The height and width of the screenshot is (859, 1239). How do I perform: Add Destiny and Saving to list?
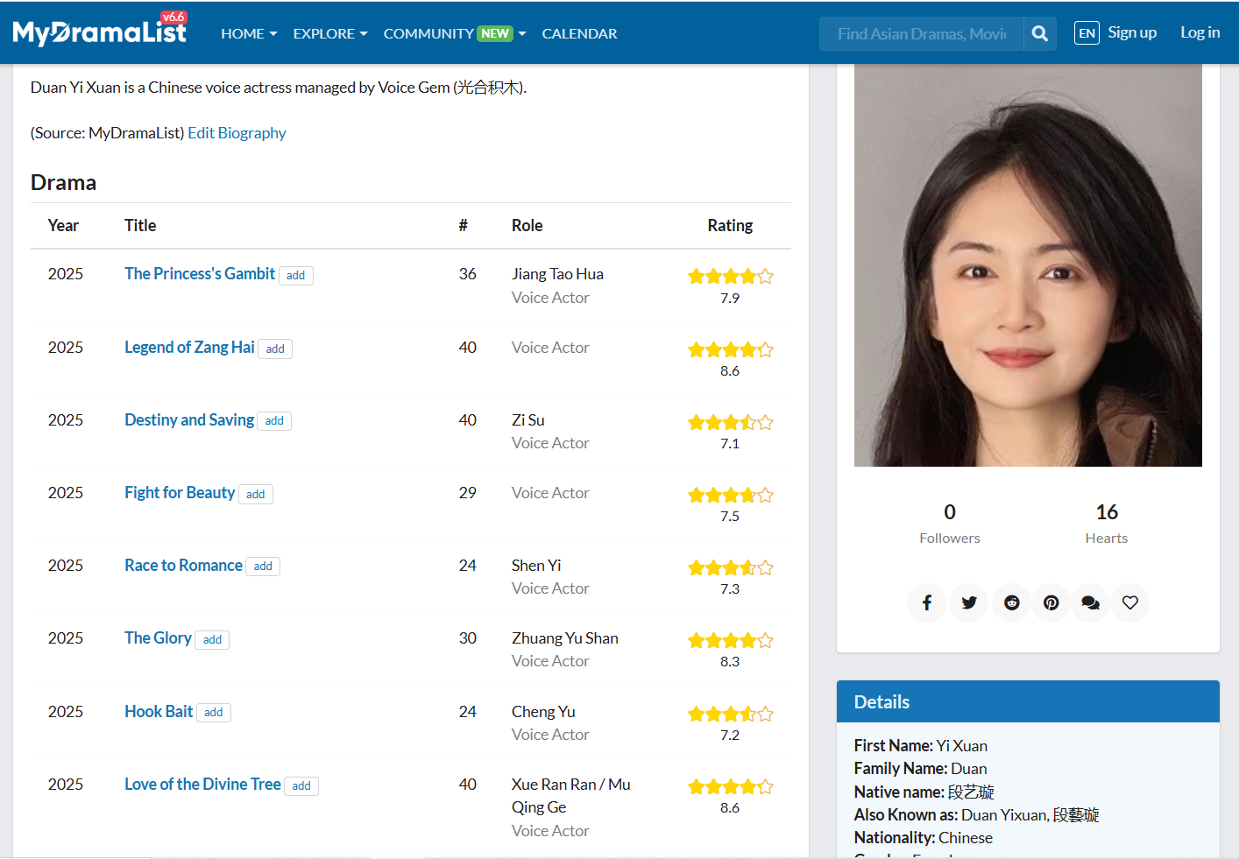point(274,421)
